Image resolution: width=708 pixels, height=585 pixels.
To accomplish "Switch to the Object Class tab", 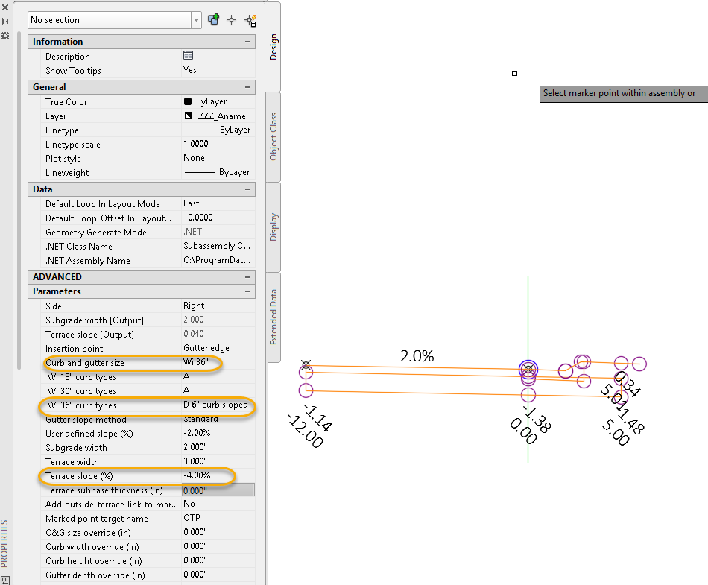I will tap(274, 136).
